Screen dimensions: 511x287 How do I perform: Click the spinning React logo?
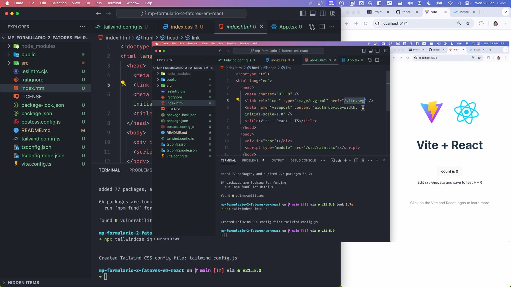tap(466, 112)
